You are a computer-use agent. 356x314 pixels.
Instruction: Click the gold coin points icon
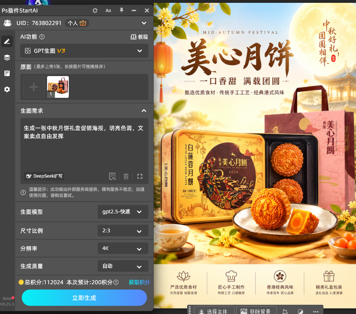21,282
